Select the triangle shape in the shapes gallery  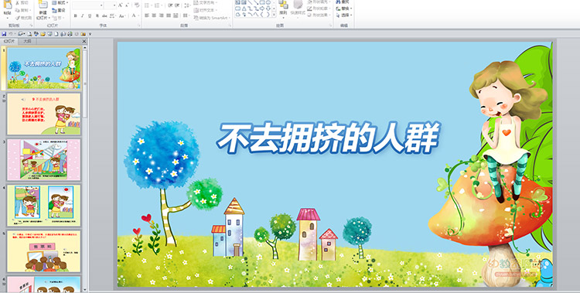pyautogui.click(x=244, y=9)
